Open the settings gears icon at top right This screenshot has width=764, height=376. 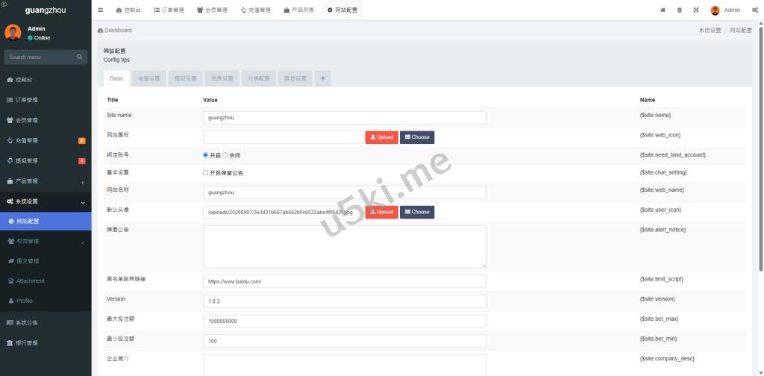754,10
